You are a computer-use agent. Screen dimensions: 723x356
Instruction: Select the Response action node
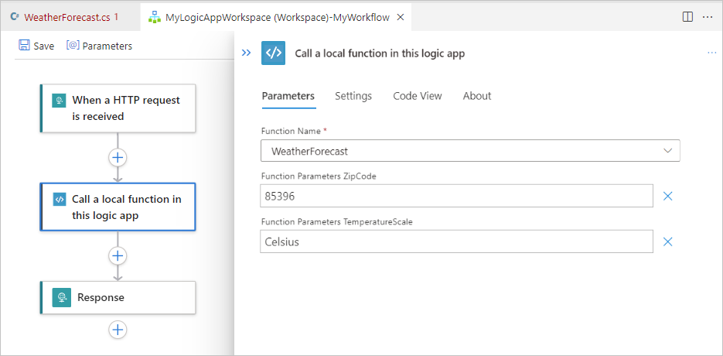tap(118, 297)
